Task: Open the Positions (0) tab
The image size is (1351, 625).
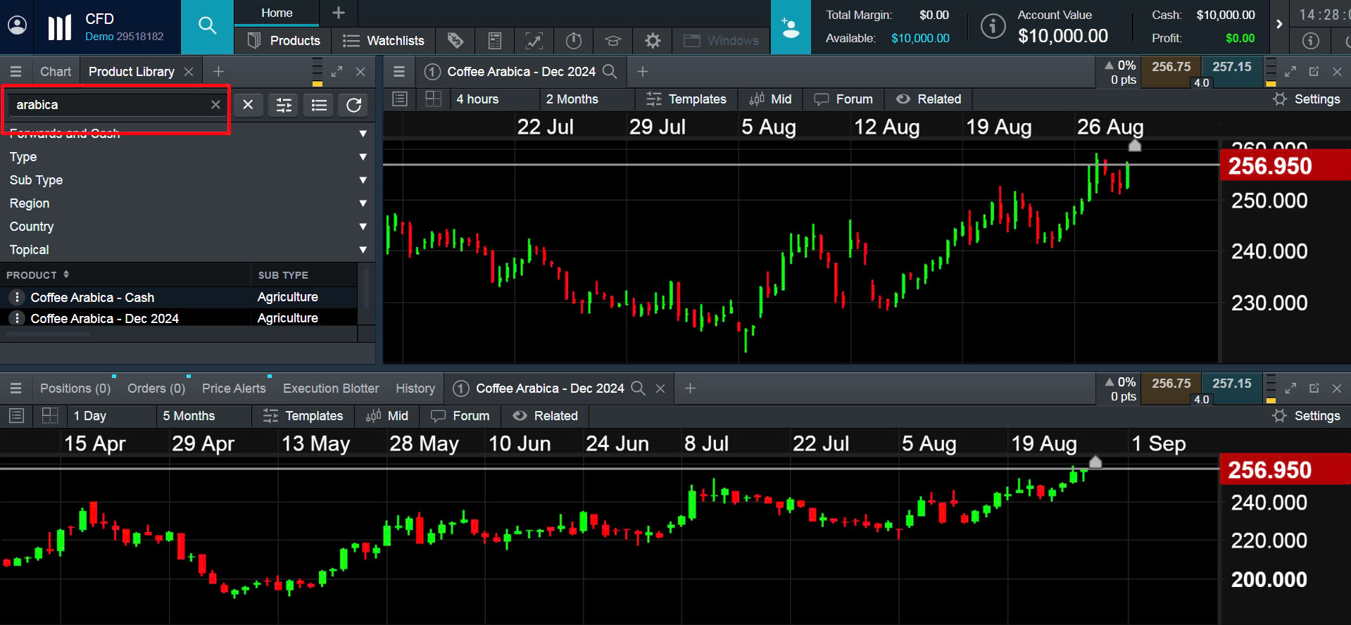Action: tap(75, 389)
